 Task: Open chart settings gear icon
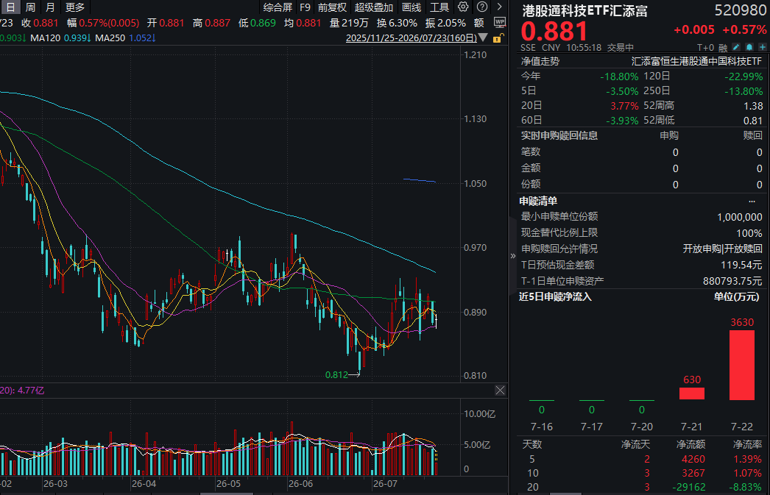(x=462, y=7)
